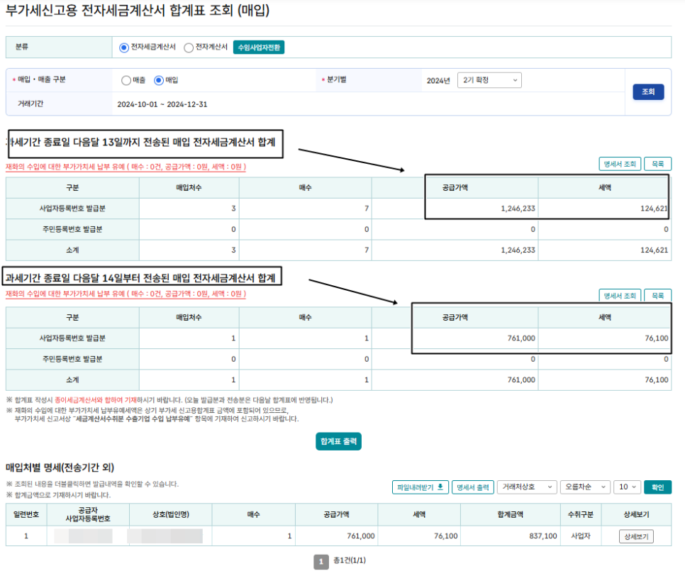This screenshot has height=576, width=685.
Task: Click the 명세서 출력 button
Action: (473, 487)
